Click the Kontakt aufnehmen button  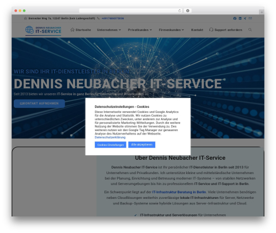[x=39, y=104]
